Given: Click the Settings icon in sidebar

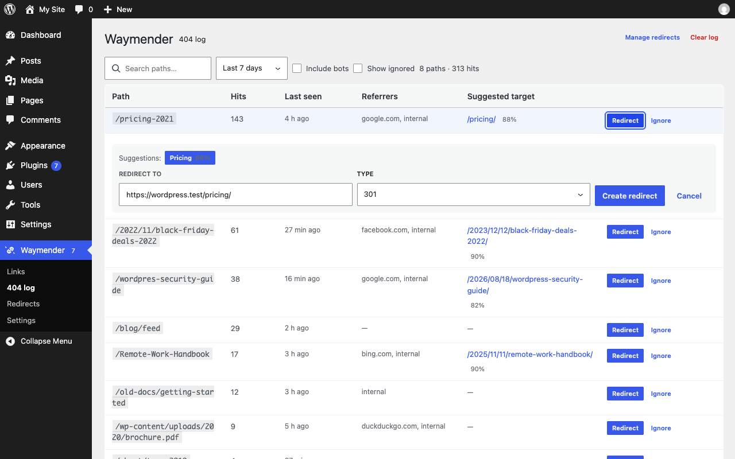Looking at the screenshot, I should tap(10, 224).
